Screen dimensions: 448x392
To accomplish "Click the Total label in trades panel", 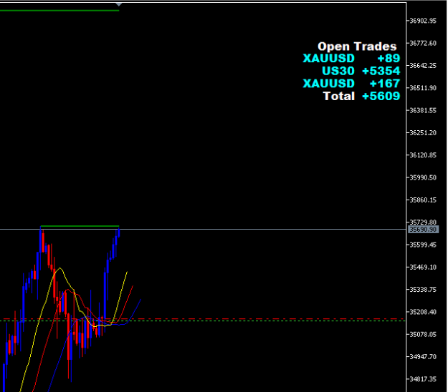I will (339, 96).
